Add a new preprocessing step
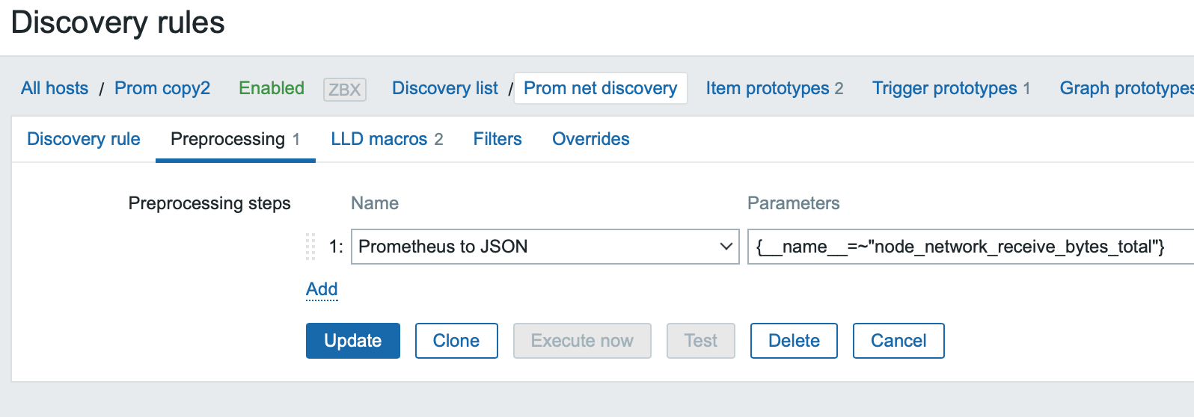Screen dimensions: 1194x417 click(x=322, y=289)
